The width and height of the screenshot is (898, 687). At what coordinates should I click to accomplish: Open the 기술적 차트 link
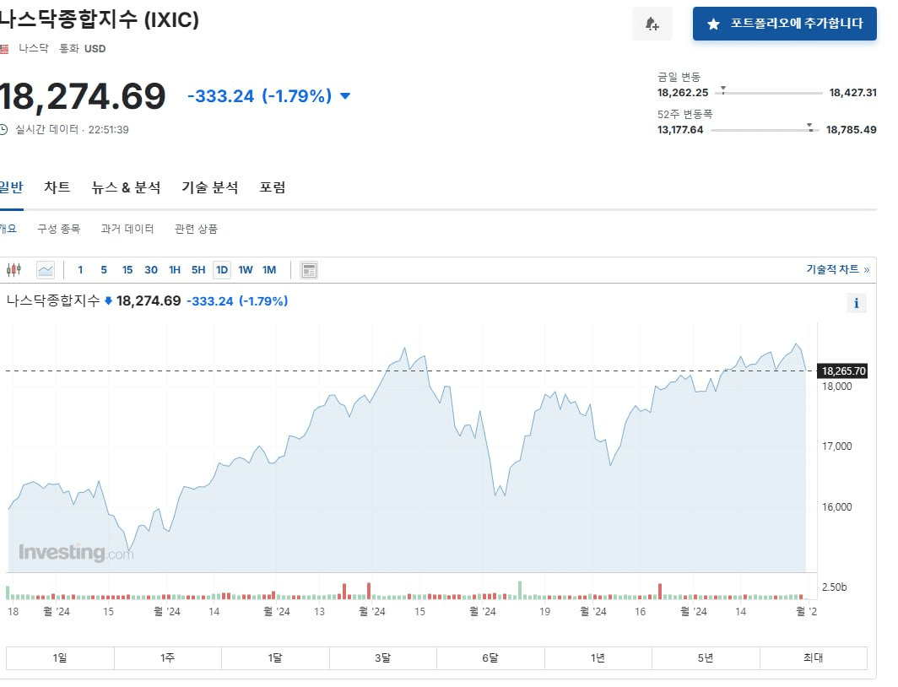tap(837, 269)
